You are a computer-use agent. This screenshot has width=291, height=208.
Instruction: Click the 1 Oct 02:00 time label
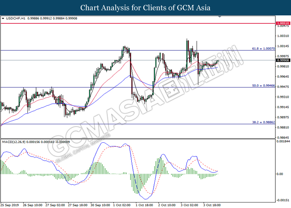(122, 205)
